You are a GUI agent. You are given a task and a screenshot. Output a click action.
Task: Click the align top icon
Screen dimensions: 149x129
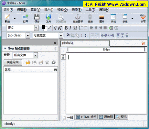118,35
